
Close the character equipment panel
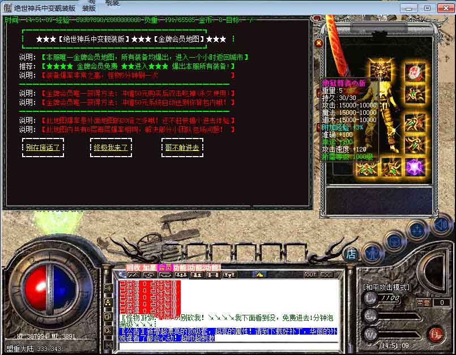[319, 43]
